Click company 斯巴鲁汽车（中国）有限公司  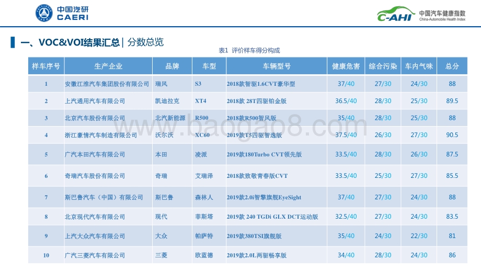pyautogui.click(x=104, y=197)
